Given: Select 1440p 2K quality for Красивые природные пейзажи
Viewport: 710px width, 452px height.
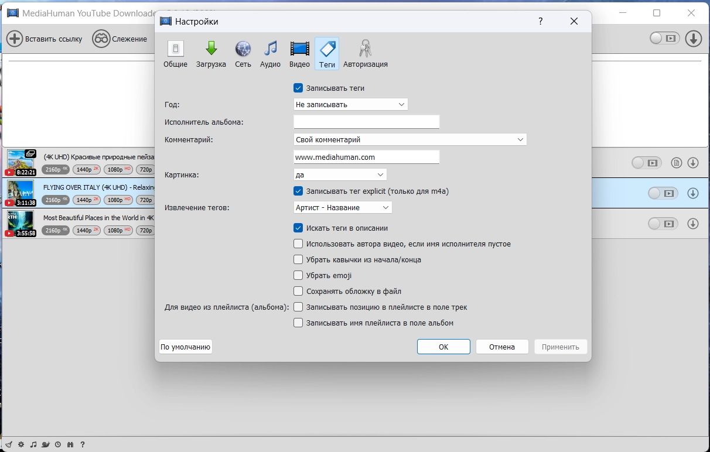Looking at the screenshot, I should (x=87, y=170).
